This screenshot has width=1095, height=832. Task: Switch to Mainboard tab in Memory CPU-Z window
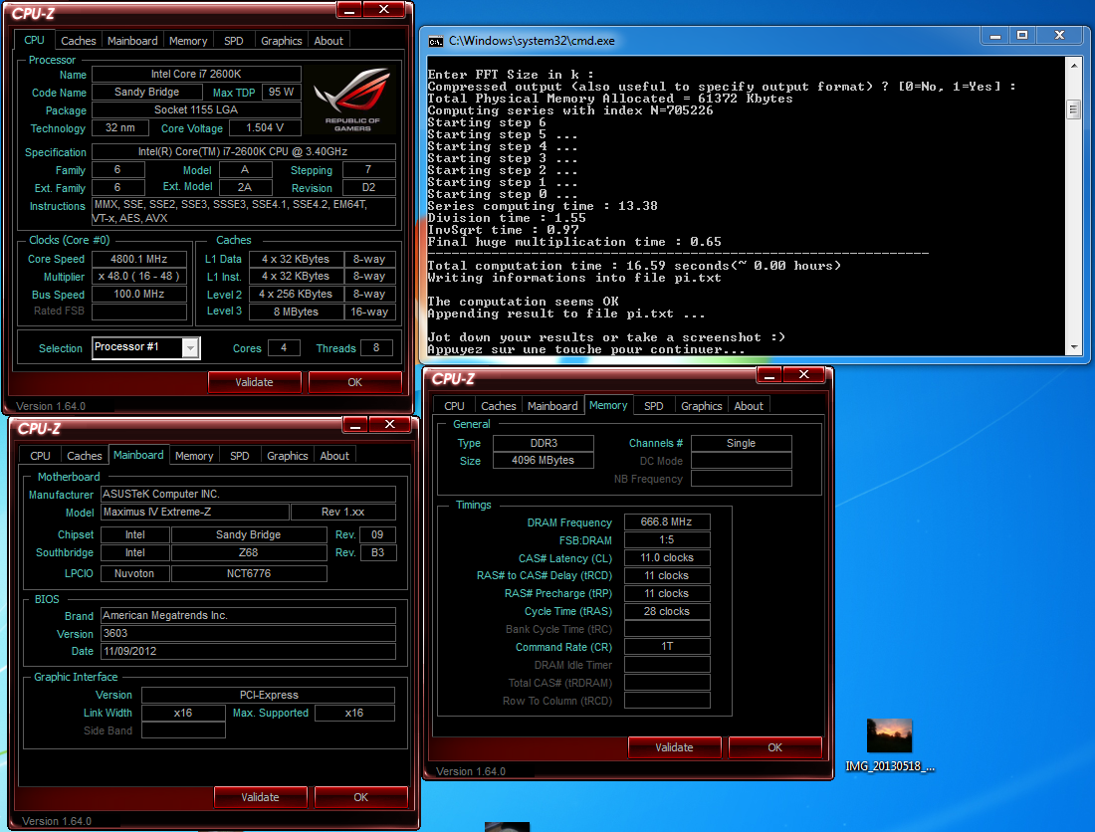point(552,406)
